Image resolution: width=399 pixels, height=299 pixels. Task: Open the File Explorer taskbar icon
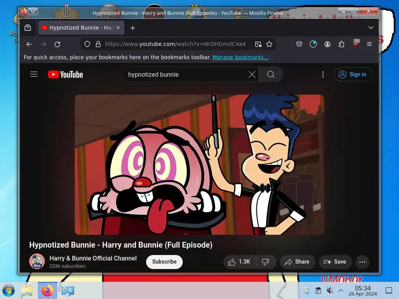27,290
